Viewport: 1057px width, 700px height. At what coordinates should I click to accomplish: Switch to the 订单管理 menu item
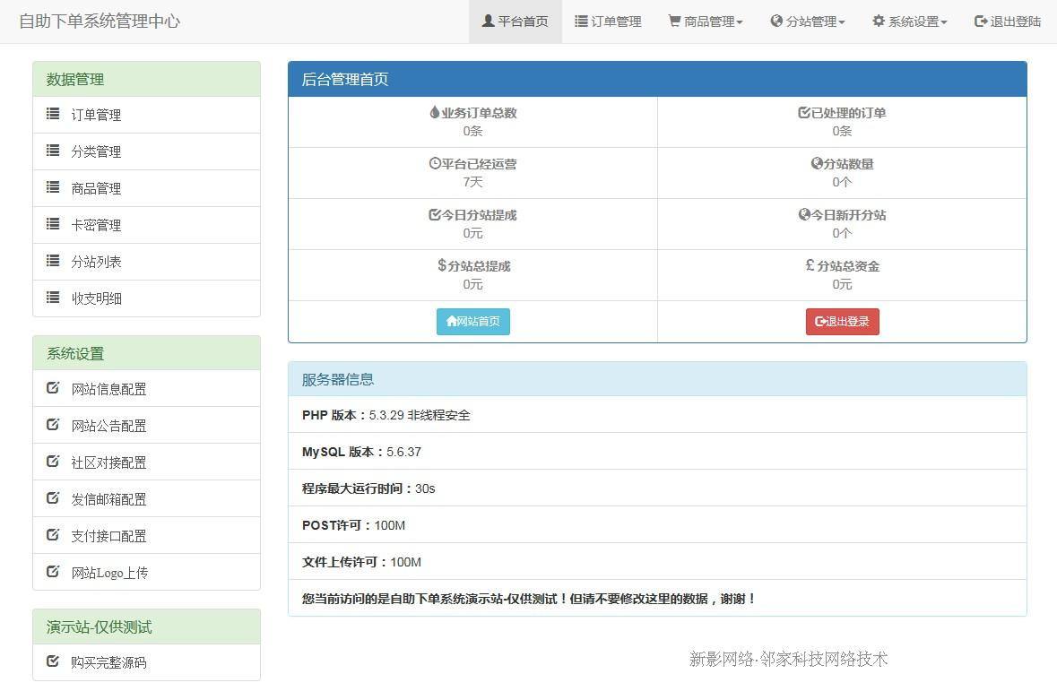click(x=608, y=22)
